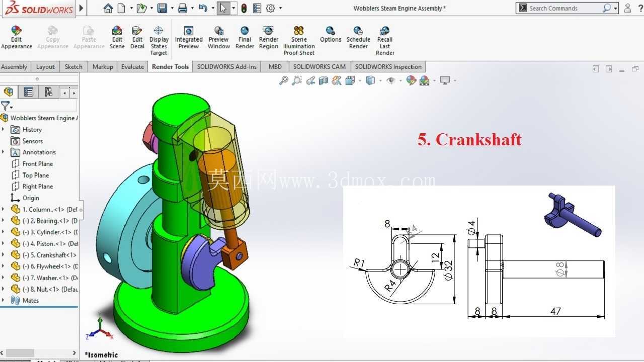Open the Edit Decal tool
Viewport: 644px width, 362px height.
click(137, 38)
